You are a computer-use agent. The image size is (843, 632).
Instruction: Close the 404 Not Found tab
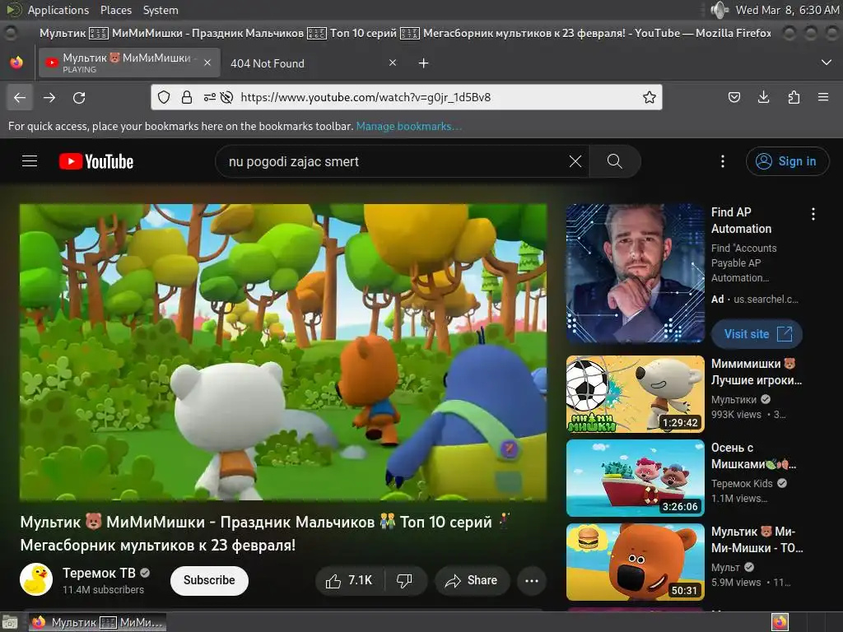[393, 63]
